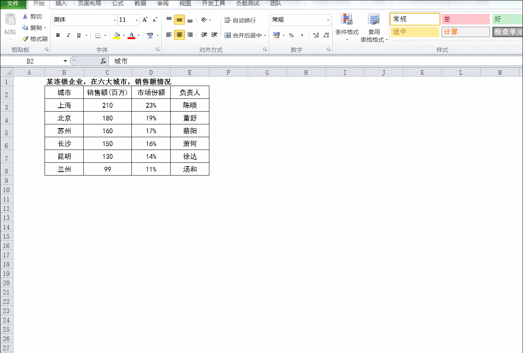The height and width of the screenshot is (353, 523).
Task: Open Conditional Formatting (条件格式)
Action: pyautogui.click(x=347, y=27)
